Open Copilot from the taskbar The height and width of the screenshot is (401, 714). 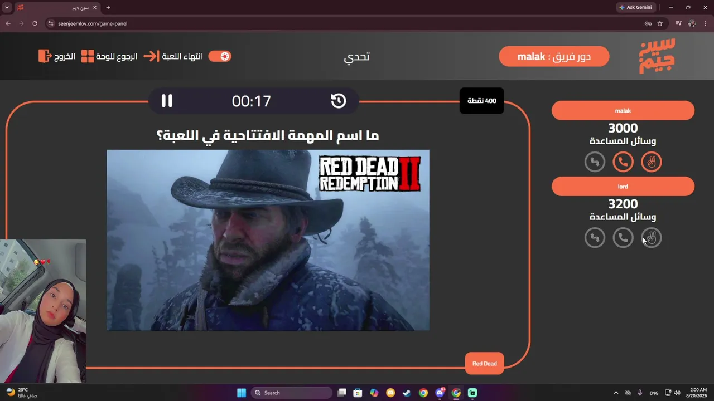[374, 393]
